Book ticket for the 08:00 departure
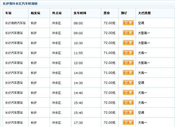175x127 pixels. pyautogui.click(x=128, y=23)
